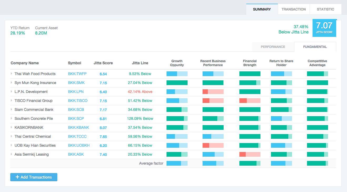347x192 pixels.
Task: Click the 66.15% Below value
Action: tap(140, 145)
